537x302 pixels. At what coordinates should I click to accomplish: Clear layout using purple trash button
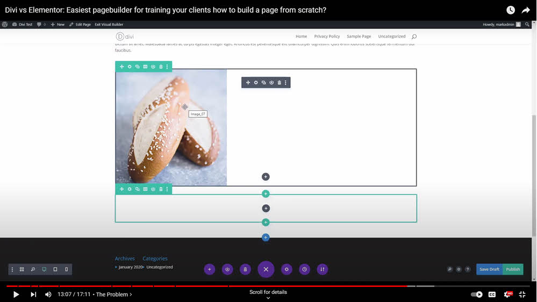245,269
